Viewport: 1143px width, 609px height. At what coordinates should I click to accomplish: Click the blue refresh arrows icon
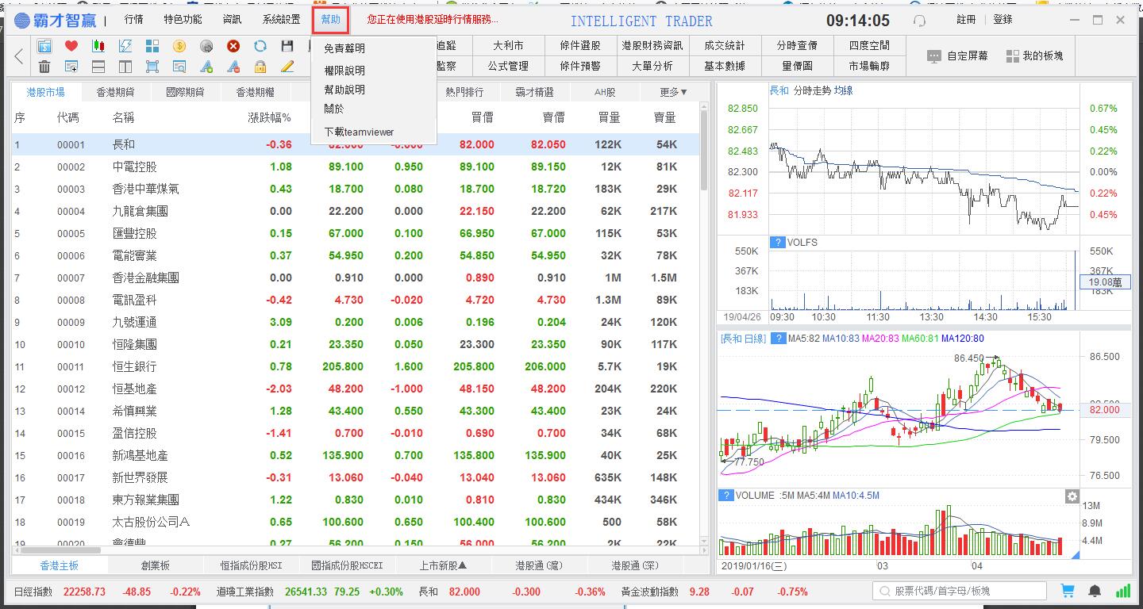(260, 46)
